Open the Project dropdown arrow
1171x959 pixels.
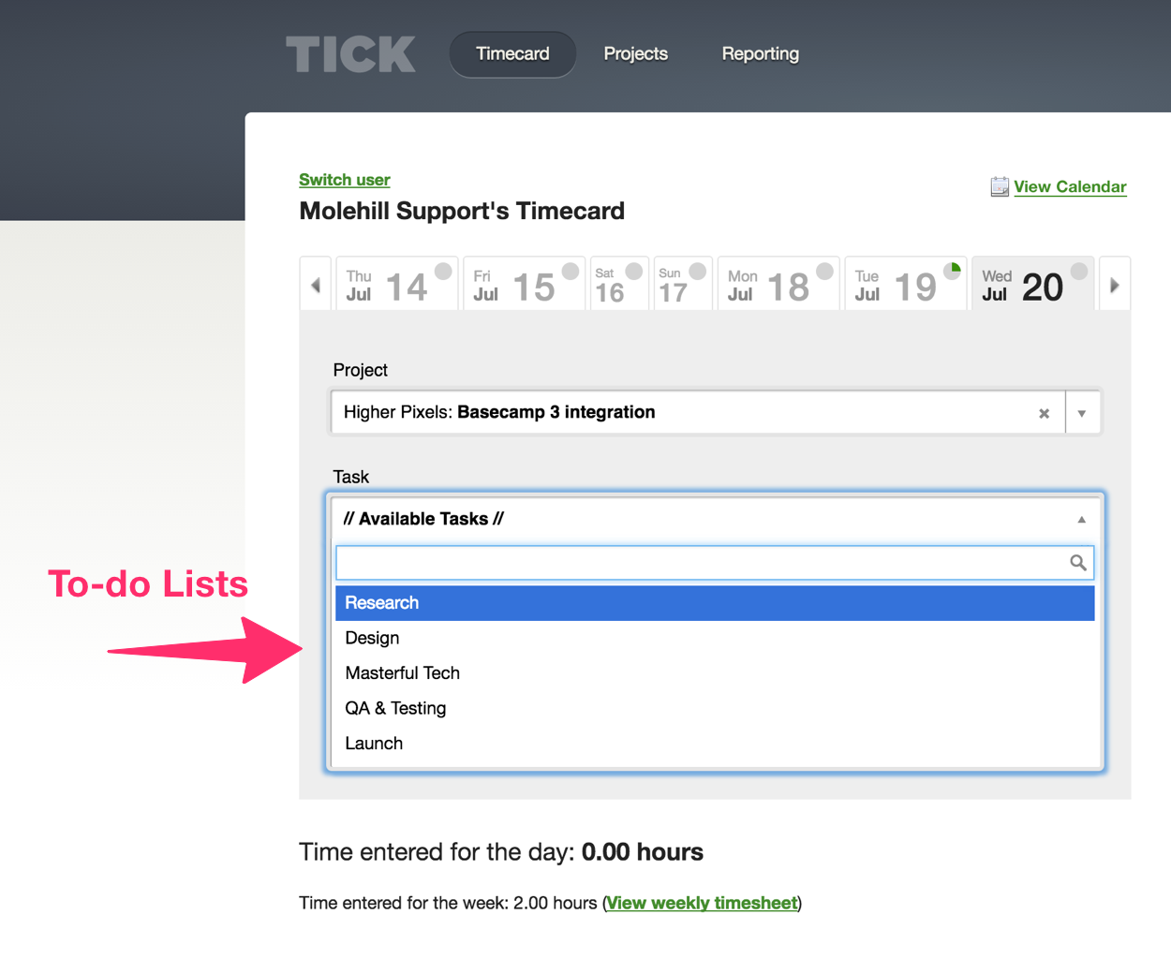(x=1083, y=412)
